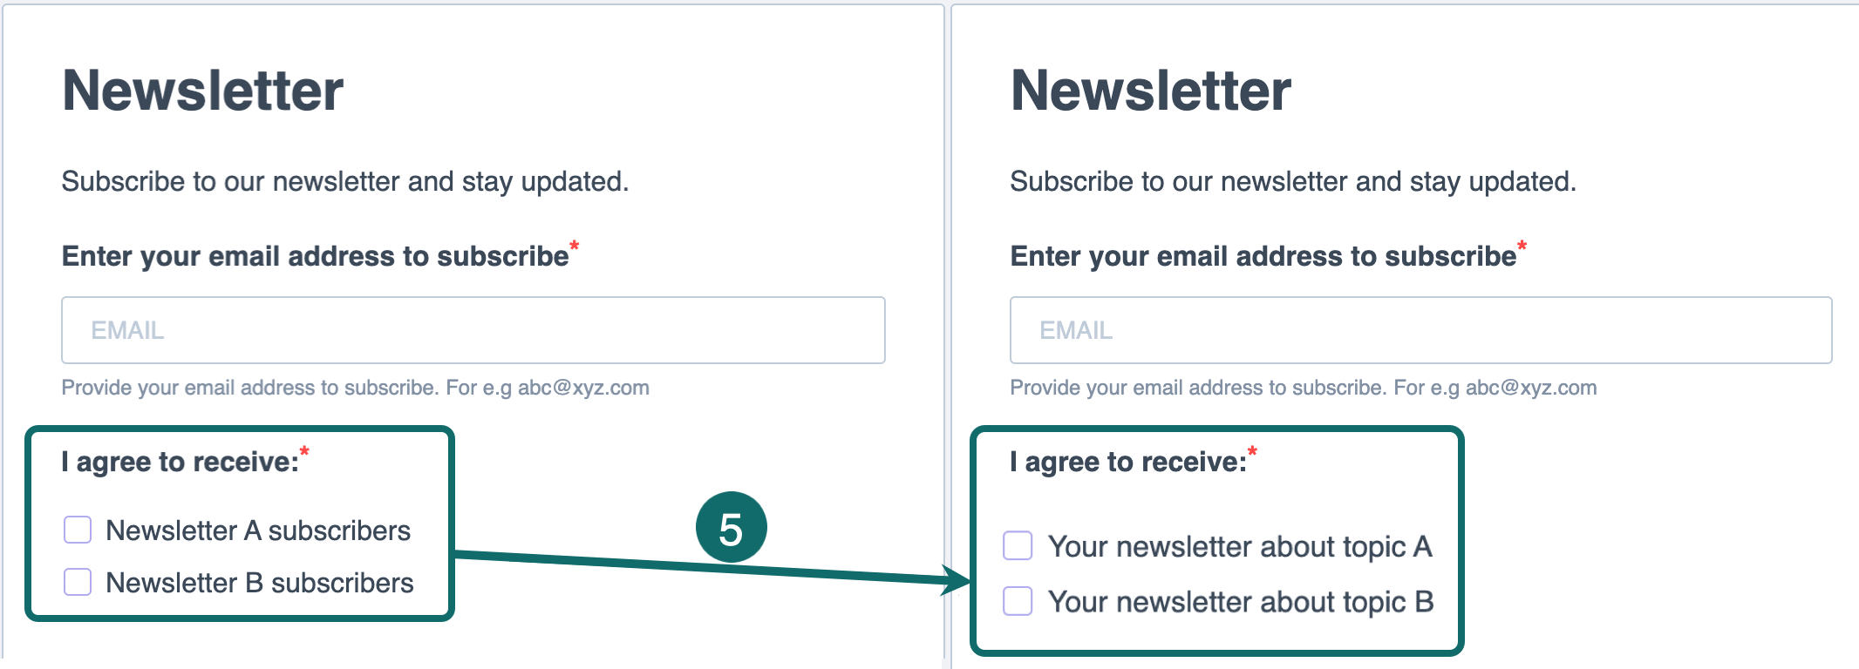Click the arrowhead pointing to the right form
The image size is (1859, 669).
tap(957, 579)
